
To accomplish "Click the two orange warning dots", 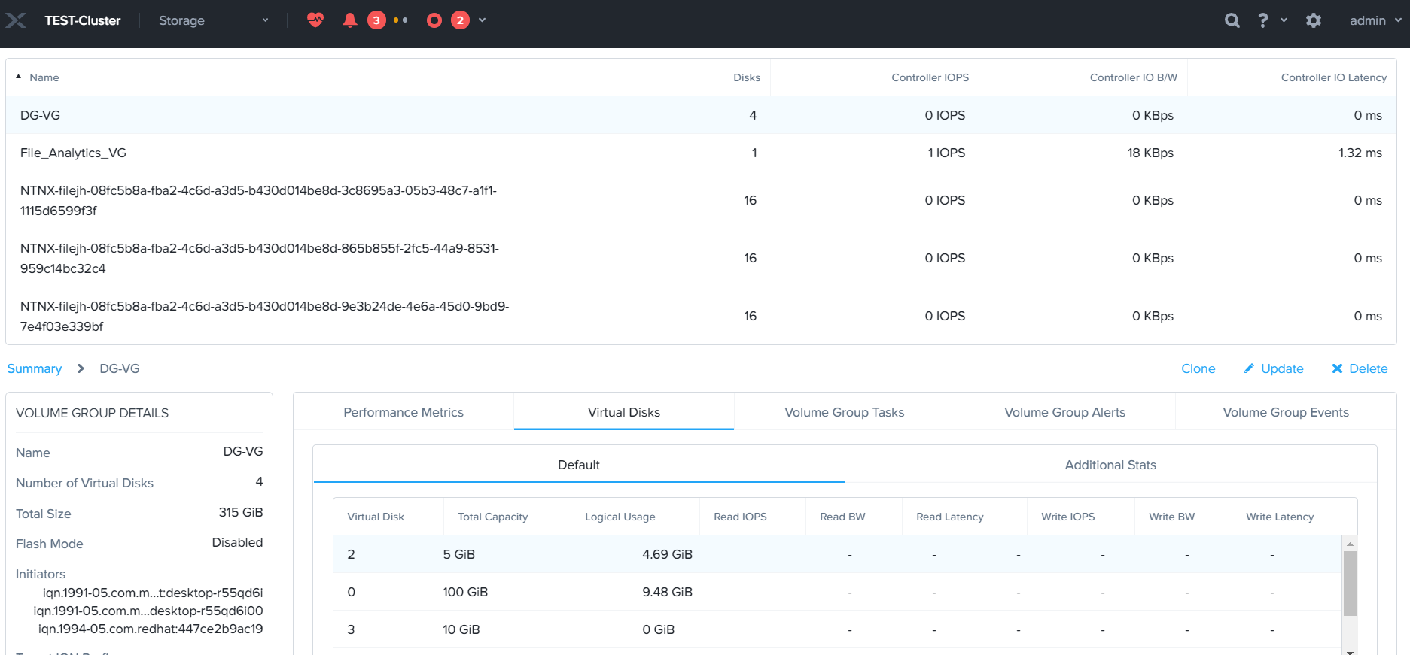I will point(400,20).
